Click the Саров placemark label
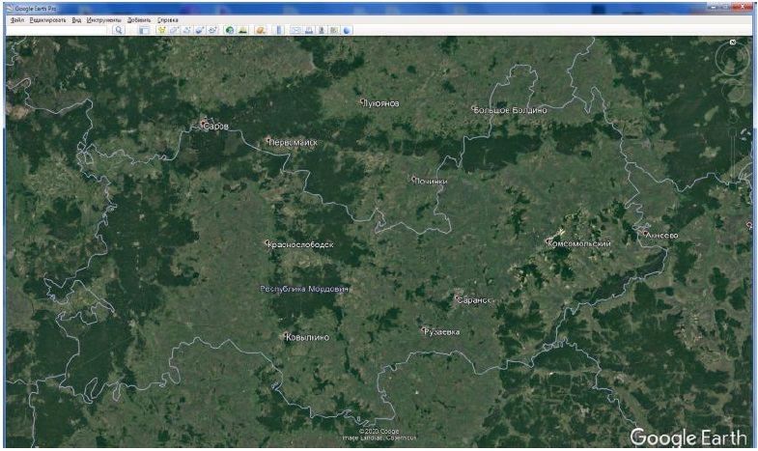This screenshot has height=451, width=758. (x=216, y=126)
